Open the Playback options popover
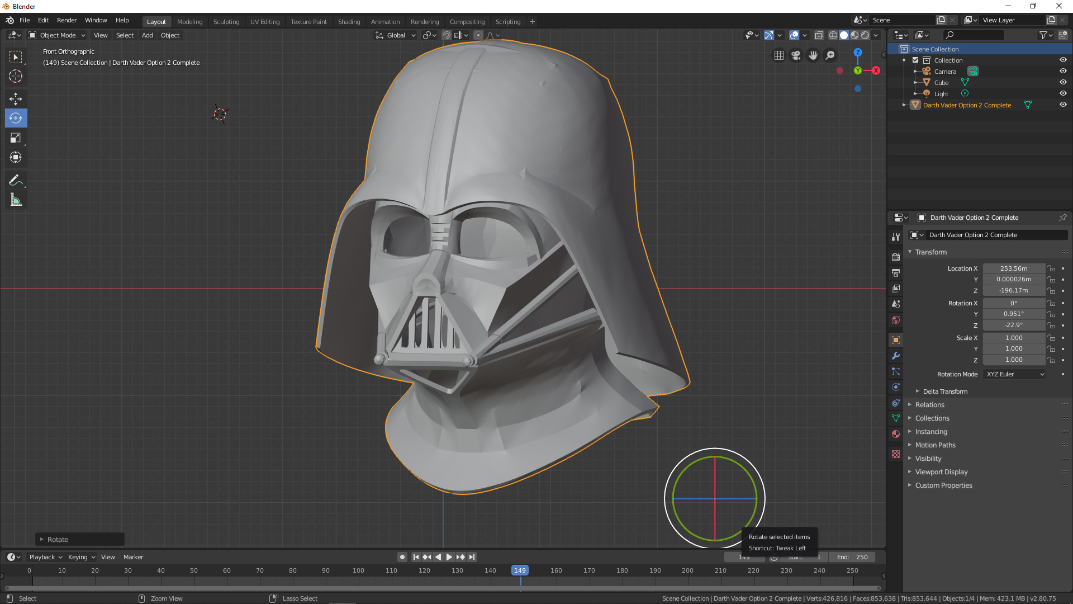 [45, 557]
